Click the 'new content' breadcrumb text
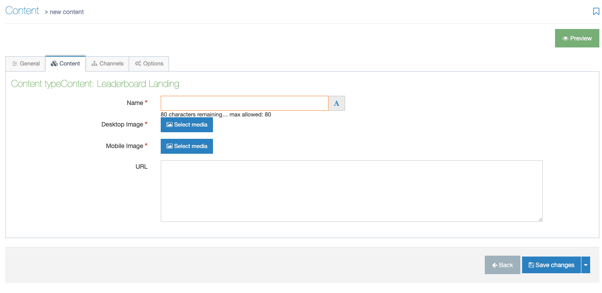Image resolution: width=602 pixels, height=293 pixels. tap(67, 12)
